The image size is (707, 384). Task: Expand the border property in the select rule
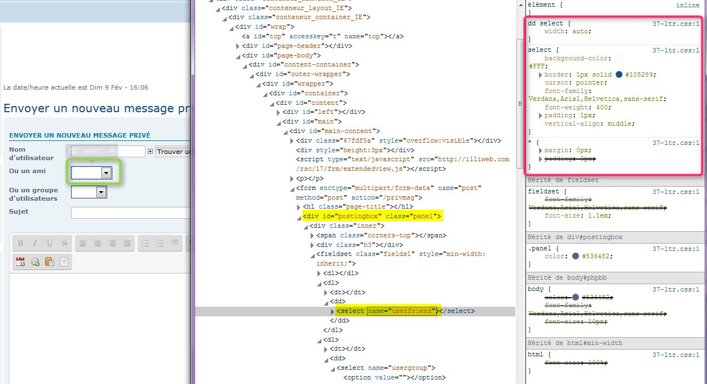[x=541, y=75]
